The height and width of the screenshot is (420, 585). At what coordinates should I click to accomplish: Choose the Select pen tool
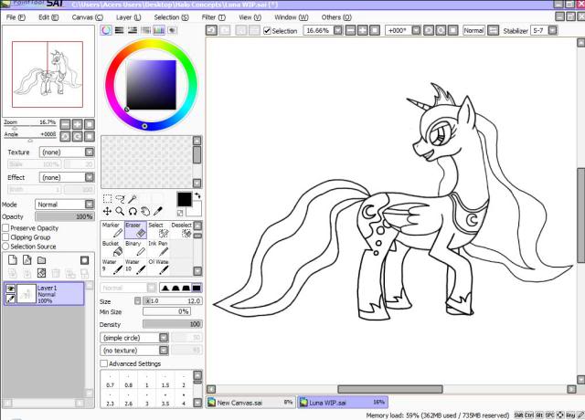pyautogui.click(x=158, y=230)
